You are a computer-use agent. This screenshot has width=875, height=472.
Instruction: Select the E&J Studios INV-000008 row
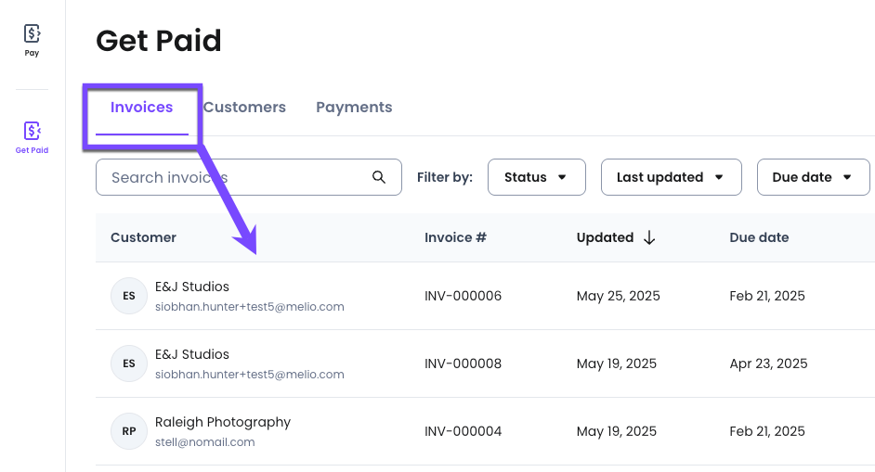pyautogui.click(x=485, y=364)
